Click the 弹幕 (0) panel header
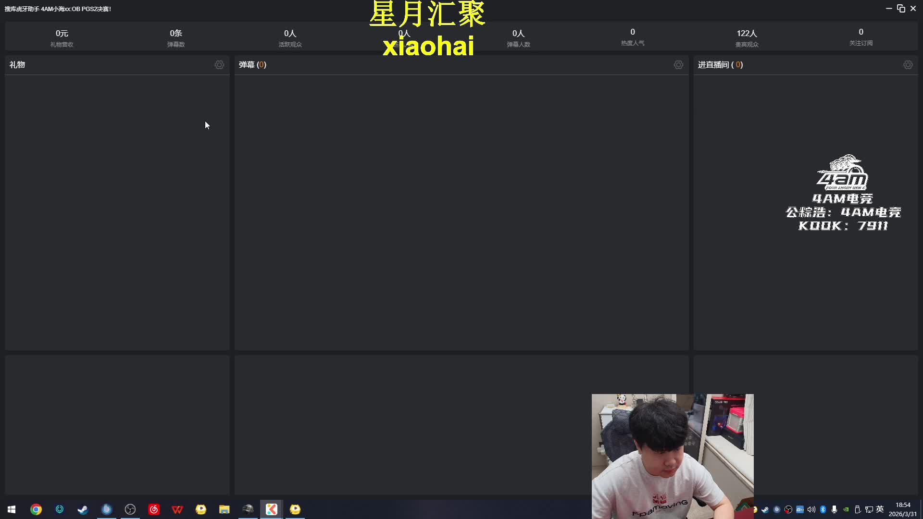The width and height of the screenshot is (923, 519). [252, 65]
